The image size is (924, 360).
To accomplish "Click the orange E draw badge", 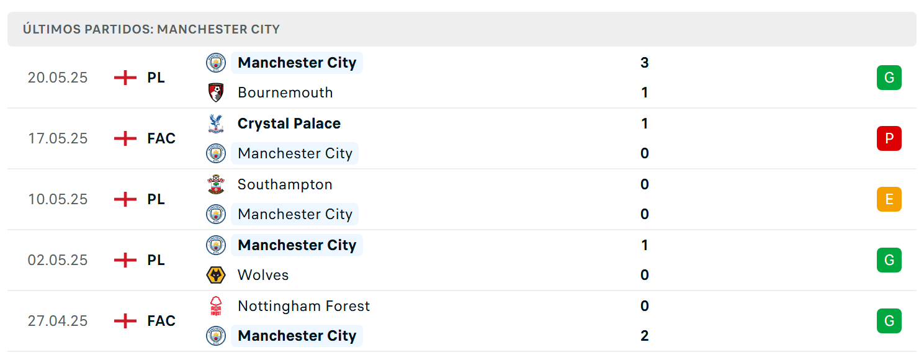I will tap(889, 199).
